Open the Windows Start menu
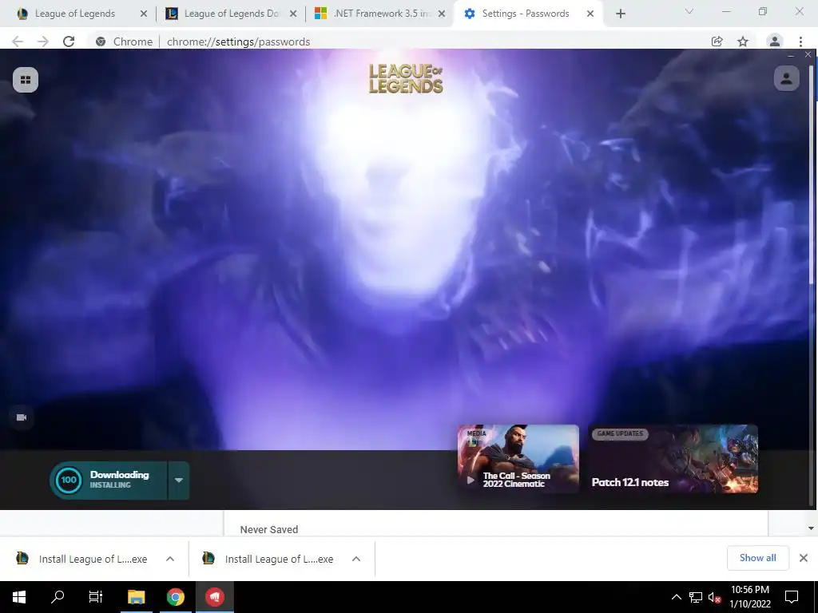The width and height of the screenshot is (818, 613). (19, 597)
